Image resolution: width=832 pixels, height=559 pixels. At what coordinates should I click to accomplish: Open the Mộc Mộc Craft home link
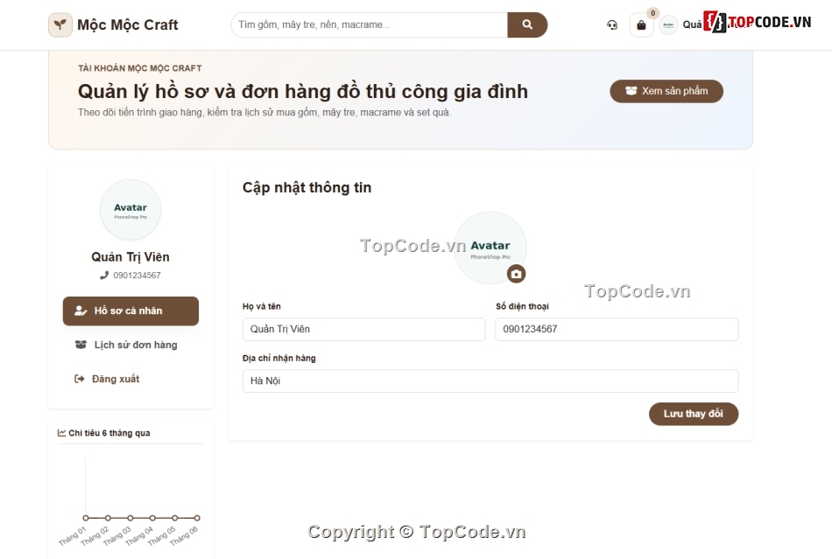(113, 24)
